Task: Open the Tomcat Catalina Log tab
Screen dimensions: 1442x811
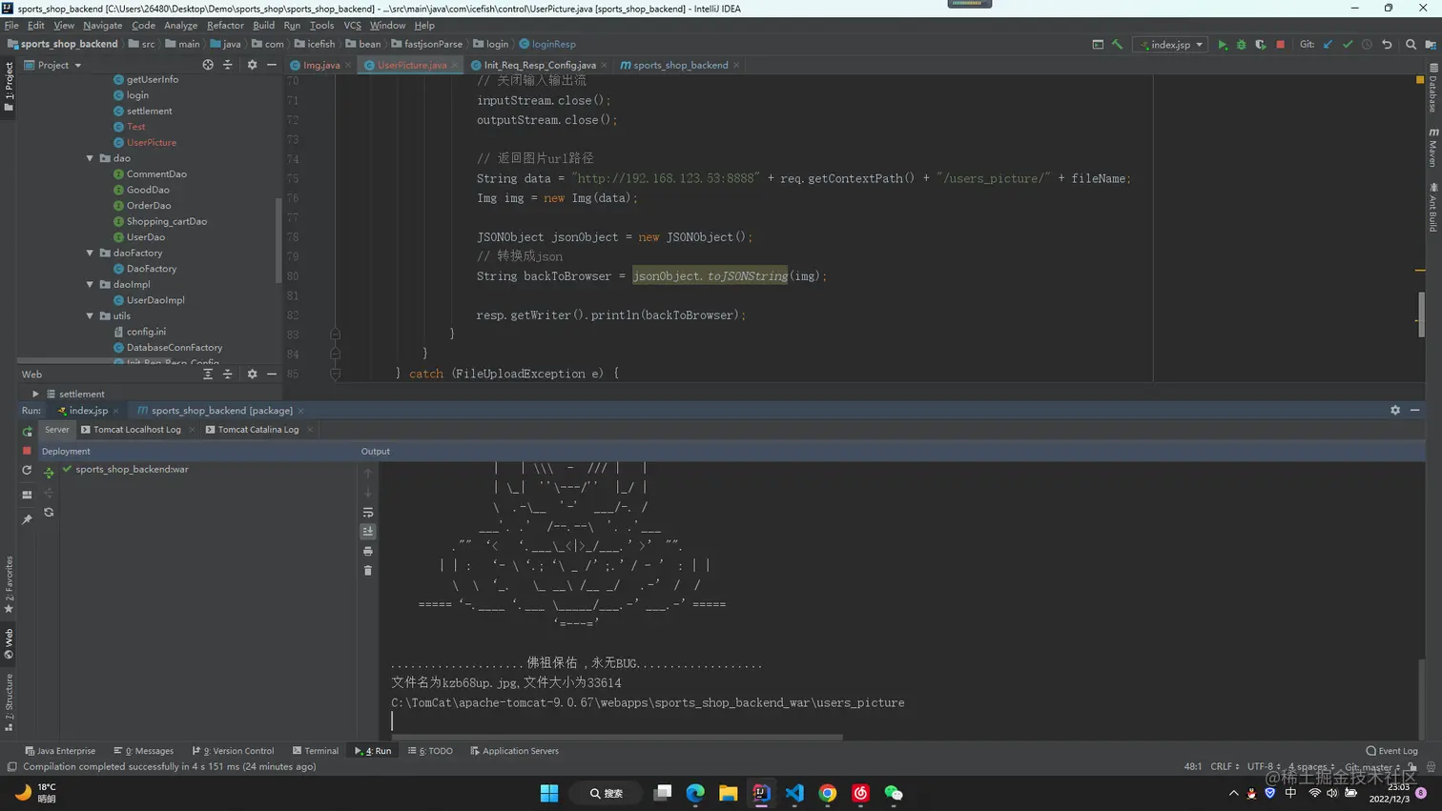Action: click(x=257, y=430)
